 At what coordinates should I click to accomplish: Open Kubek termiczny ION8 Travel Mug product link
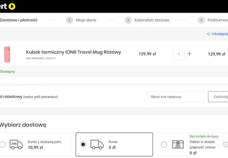coord(73,52)
